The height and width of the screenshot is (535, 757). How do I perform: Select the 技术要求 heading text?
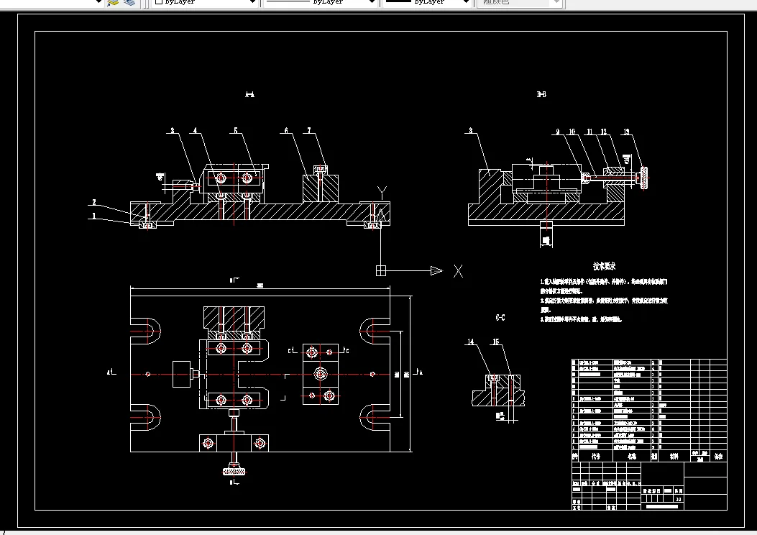tap(604, 266)
